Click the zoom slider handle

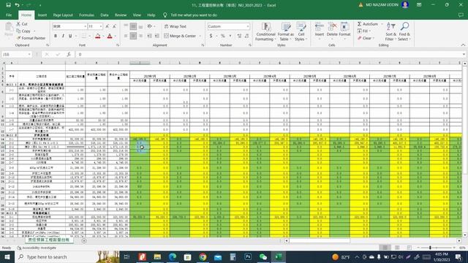[430, 248]
